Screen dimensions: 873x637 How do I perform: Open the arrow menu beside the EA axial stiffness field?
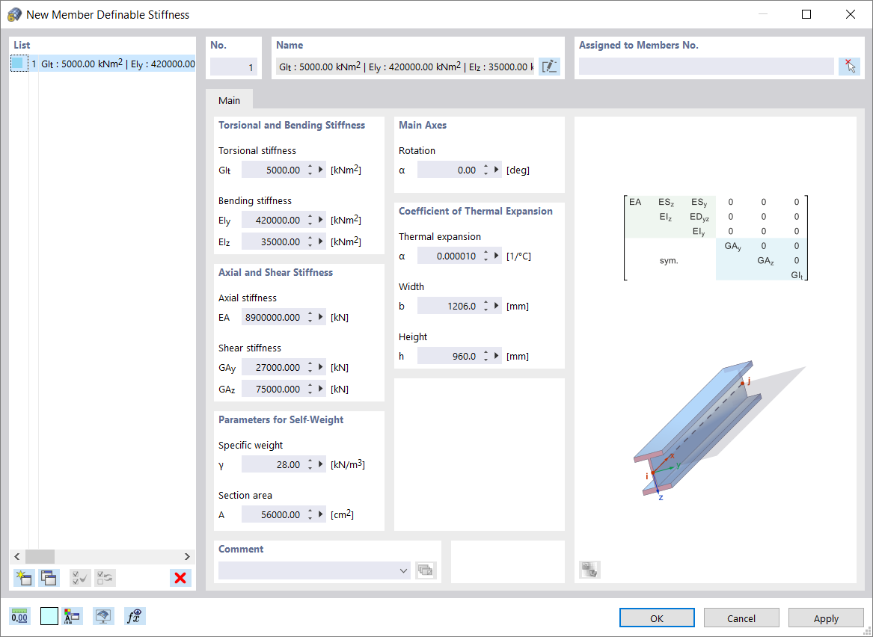321,317
